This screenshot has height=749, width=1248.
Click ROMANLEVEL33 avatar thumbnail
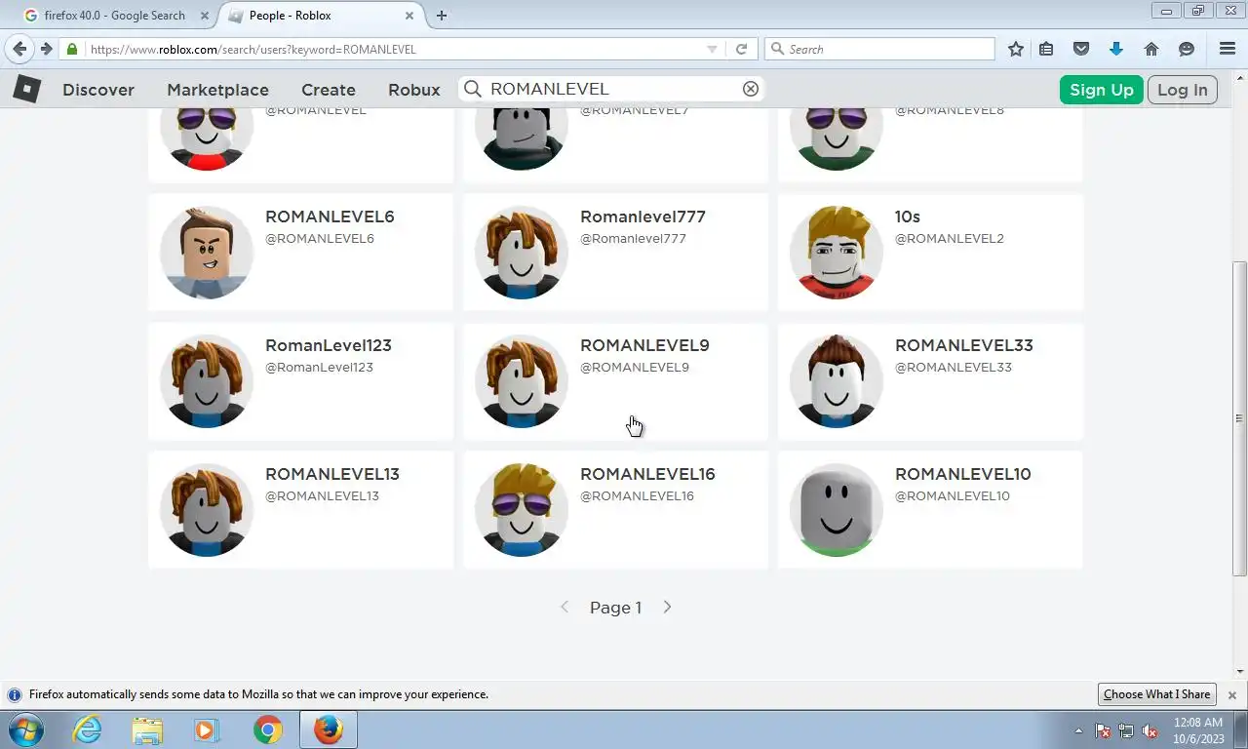(837, 381)
